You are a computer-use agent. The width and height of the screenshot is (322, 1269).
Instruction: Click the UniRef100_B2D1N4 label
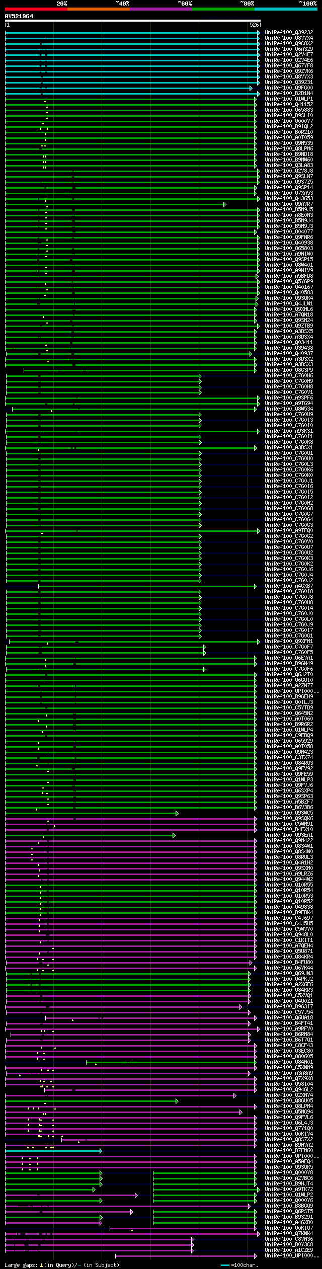(x=289, y=94)
